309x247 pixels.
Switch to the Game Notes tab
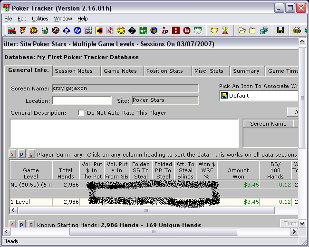pyautogui.click(x=122, y=71)
